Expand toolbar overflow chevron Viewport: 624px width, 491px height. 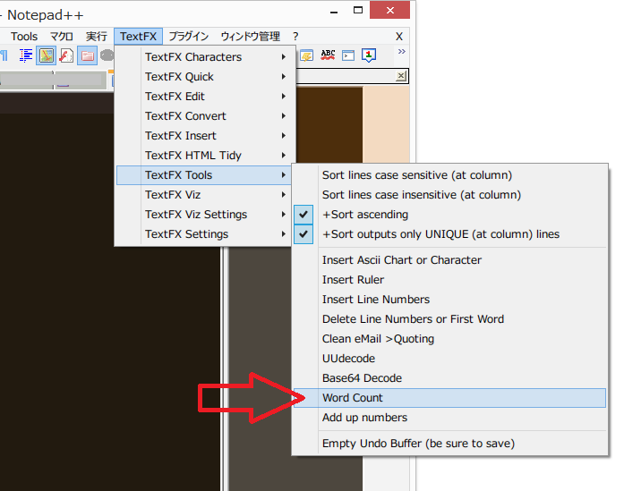(x=402, y=51)
